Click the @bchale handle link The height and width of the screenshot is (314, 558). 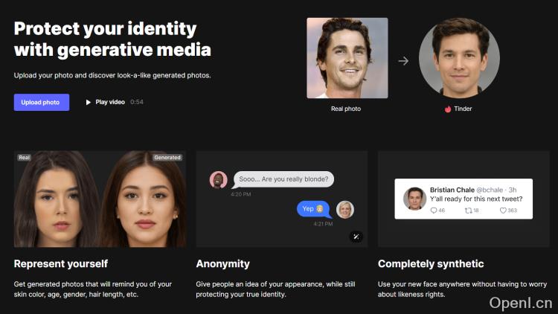[490, 190]
